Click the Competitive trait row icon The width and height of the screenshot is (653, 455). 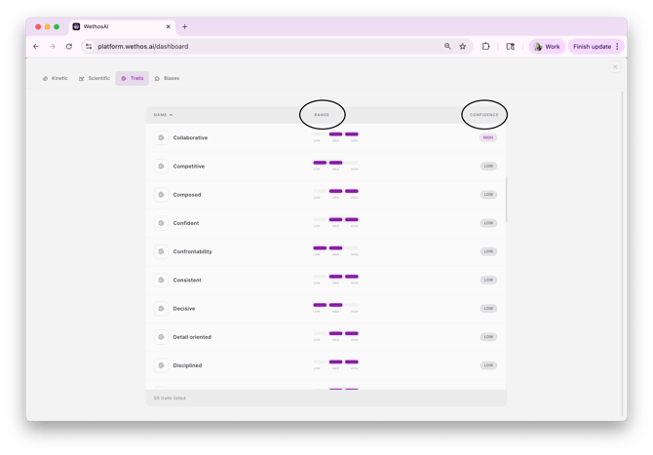click(x=161, y=167)
